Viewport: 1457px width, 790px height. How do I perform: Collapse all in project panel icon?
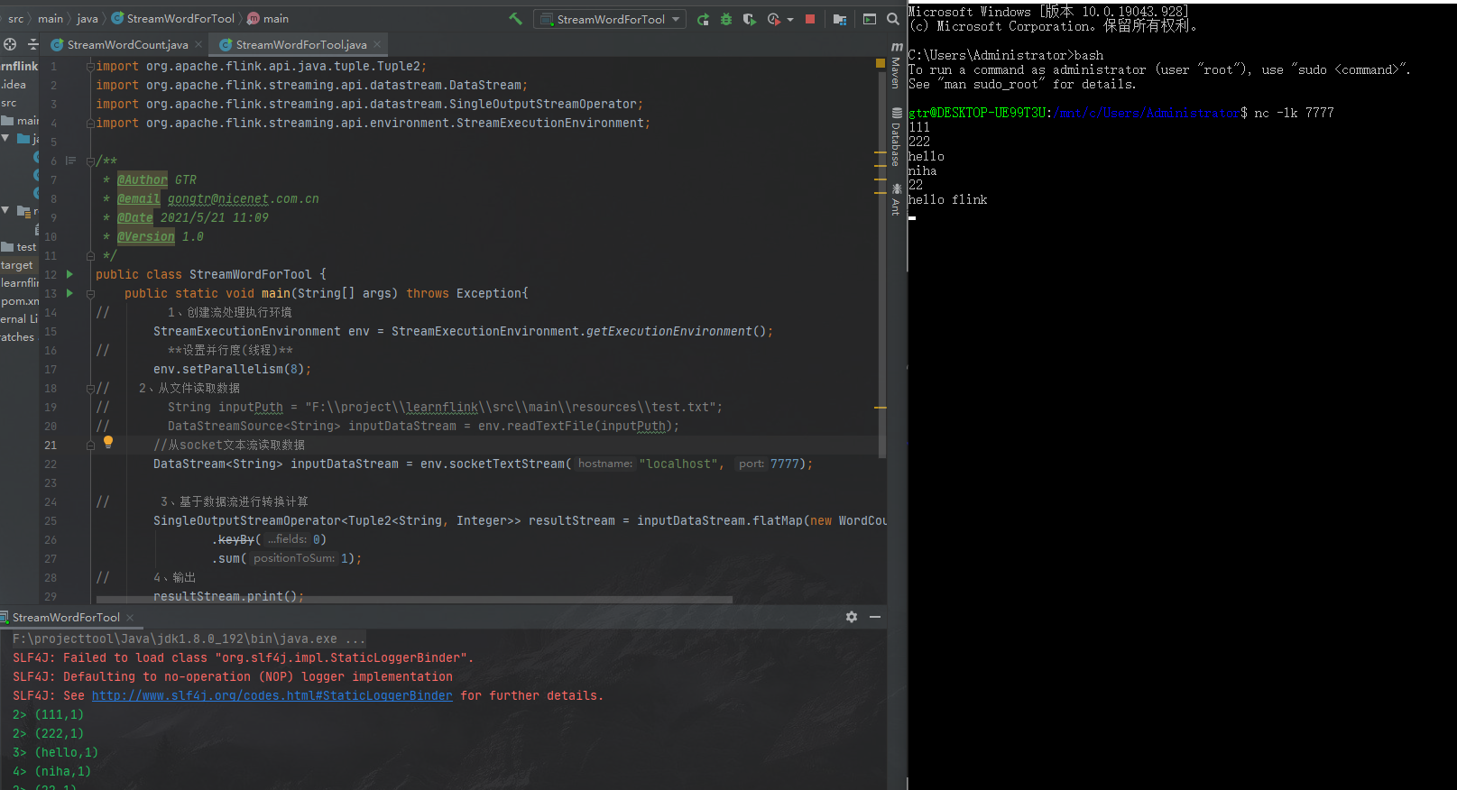(x=33, y=44)
